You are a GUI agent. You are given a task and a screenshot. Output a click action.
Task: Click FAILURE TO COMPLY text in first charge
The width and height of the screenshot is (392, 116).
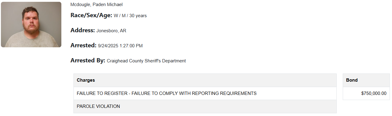click(154, 93)
